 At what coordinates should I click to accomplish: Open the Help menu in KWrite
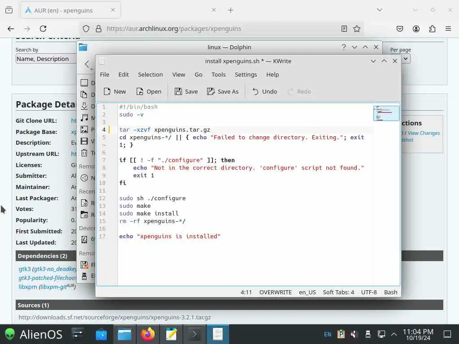[x=273, y=75]
